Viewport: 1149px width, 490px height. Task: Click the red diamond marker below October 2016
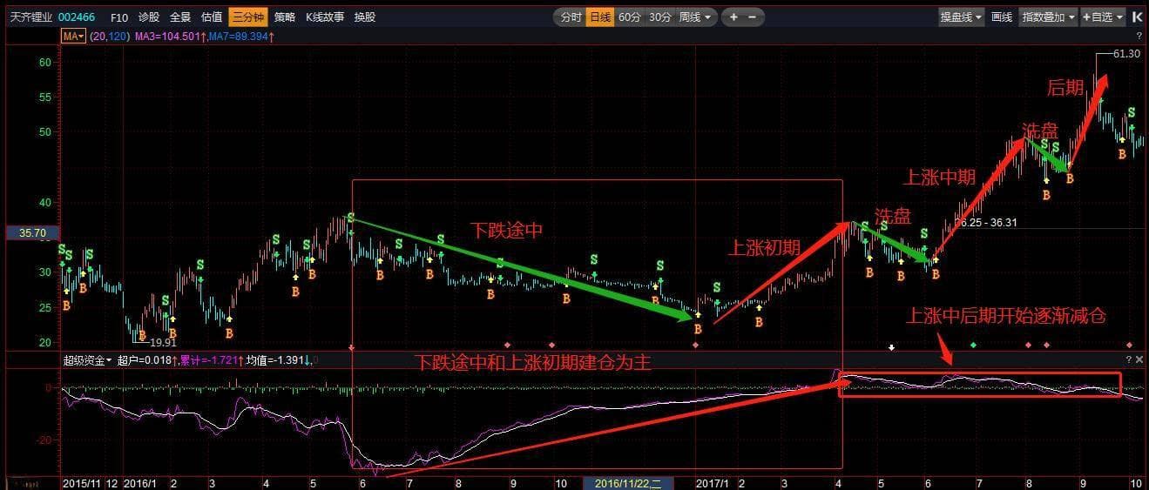pos(550,346)
